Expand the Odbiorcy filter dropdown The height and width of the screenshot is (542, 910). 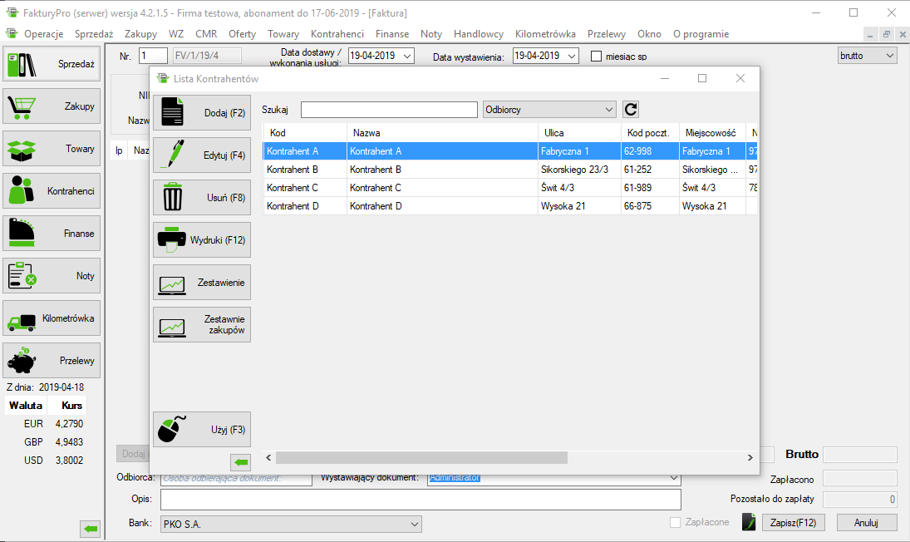pos(608,110)
